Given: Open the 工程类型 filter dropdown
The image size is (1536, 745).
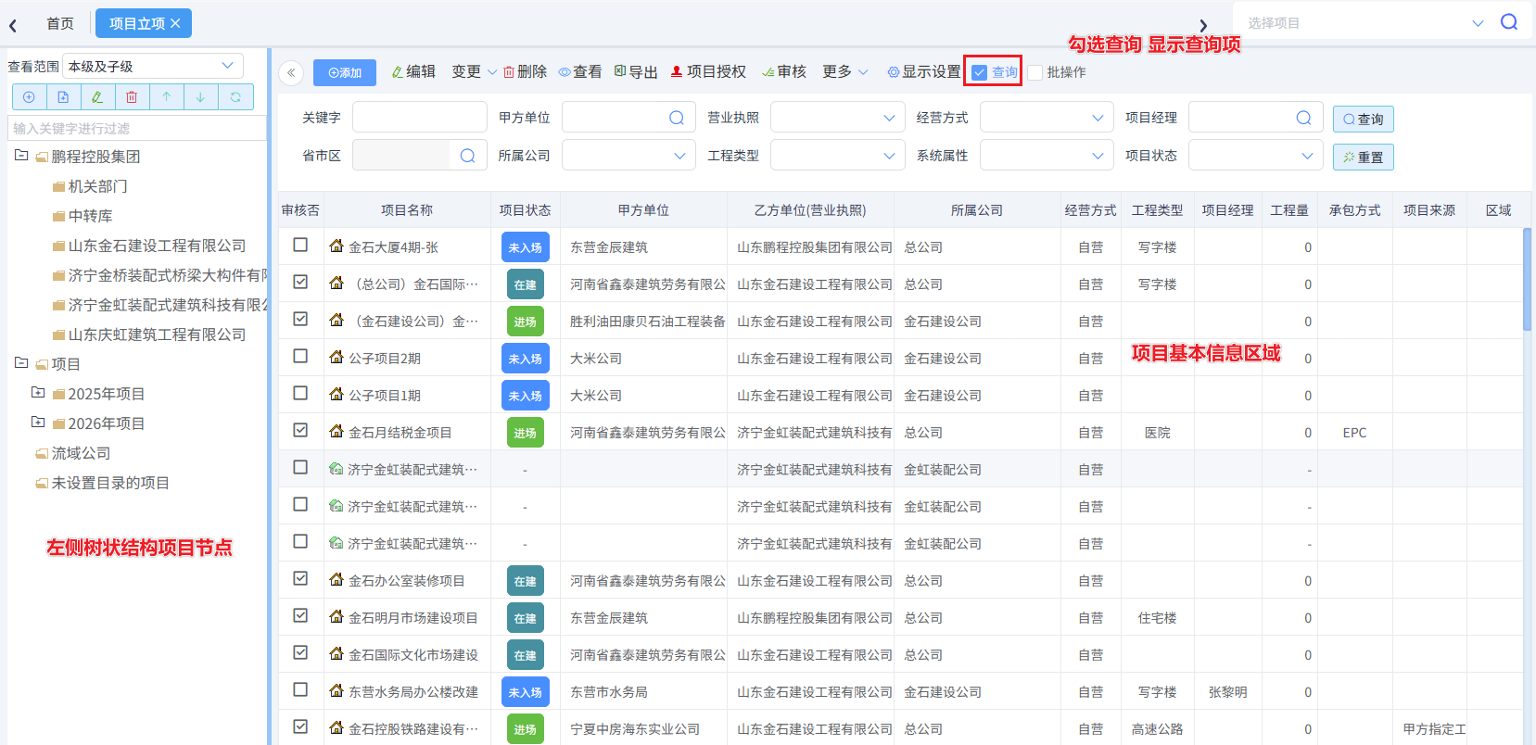Looking at the screenshot, I should (x=837, y=156).
